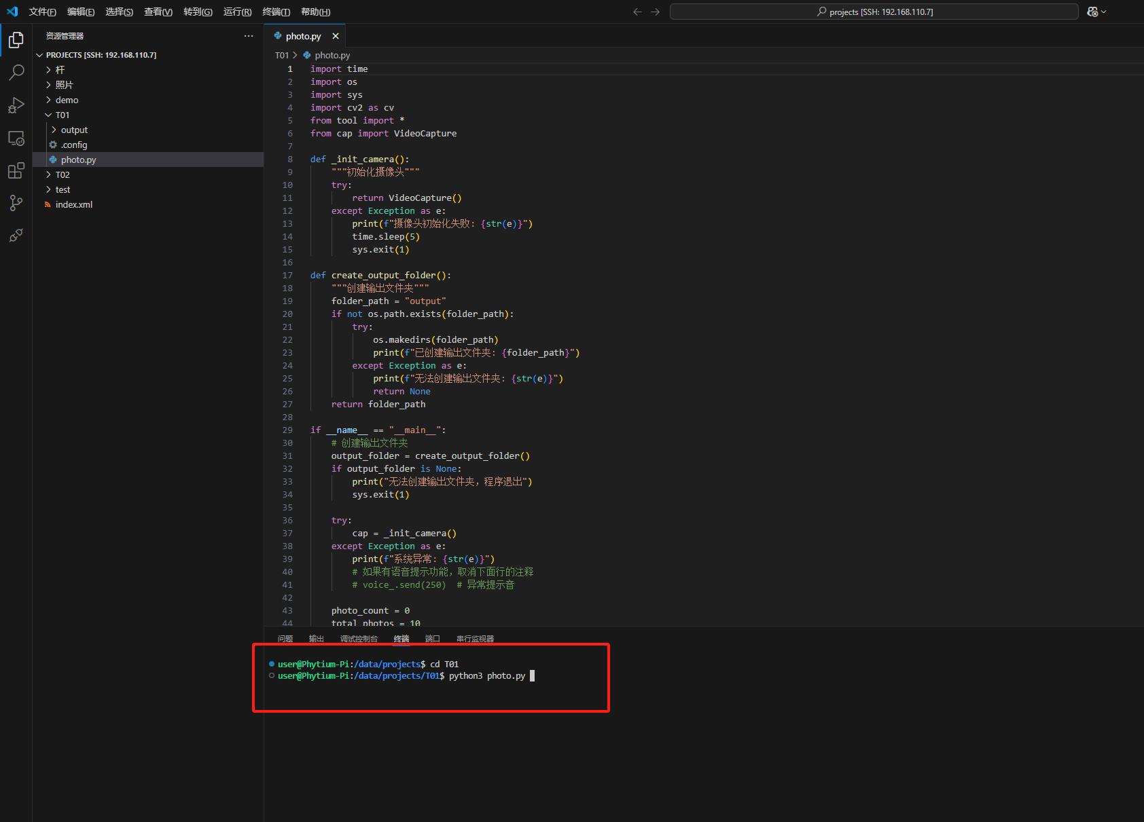Expand the output folder
This screenshot has height=822, width=1144.
pyautogui.click(x=74, y=130)
